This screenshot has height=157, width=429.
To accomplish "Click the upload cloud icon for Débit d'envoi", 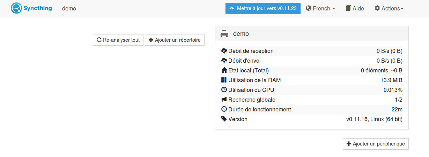I will click(224, 61).
